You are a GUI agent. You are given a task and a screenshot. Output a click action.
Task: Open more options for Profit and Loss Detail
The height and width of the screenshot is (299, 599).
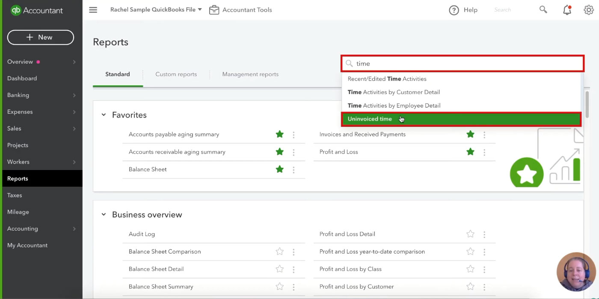click(x=484, y=234)
